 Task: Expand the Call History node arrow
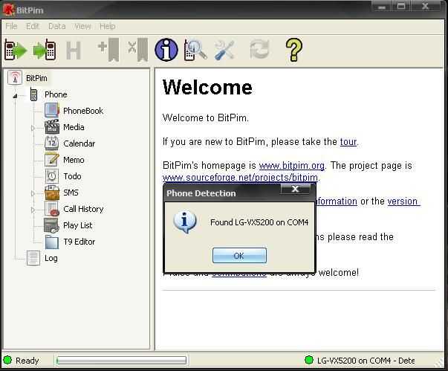pos(33,210)
